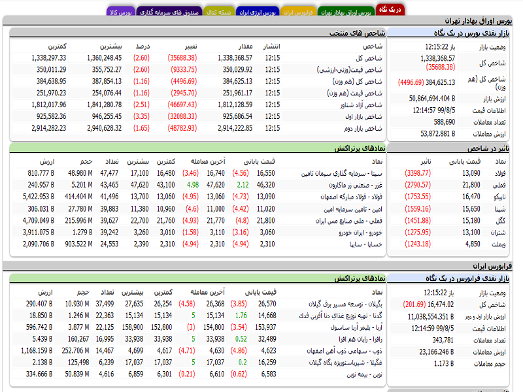The image size is (523, 392).
Task: Click the value «334.666 B» in نوین row
Action: click(39, 374)
